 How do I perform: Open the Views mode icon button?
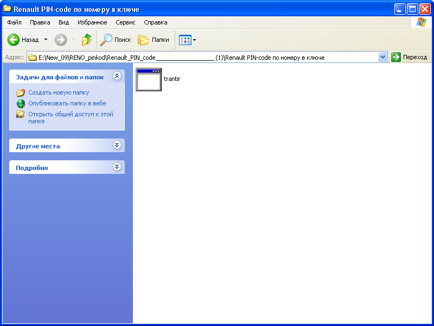(x=185, y=40)
